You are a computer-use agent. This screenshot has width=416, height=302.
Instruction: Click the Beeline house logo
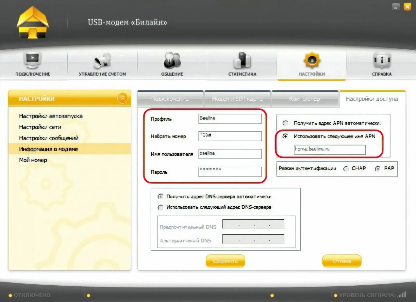(32, 23)
